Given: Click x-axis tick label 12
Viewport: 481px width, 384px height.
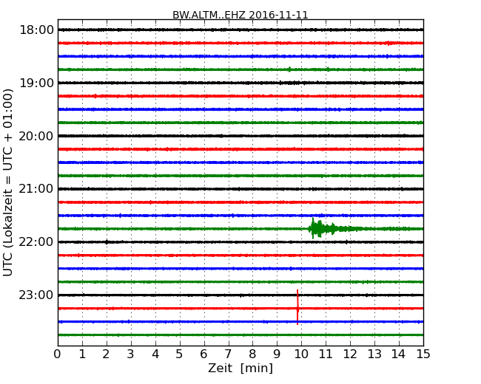Looking at the screenshot, I should point(350,354).
